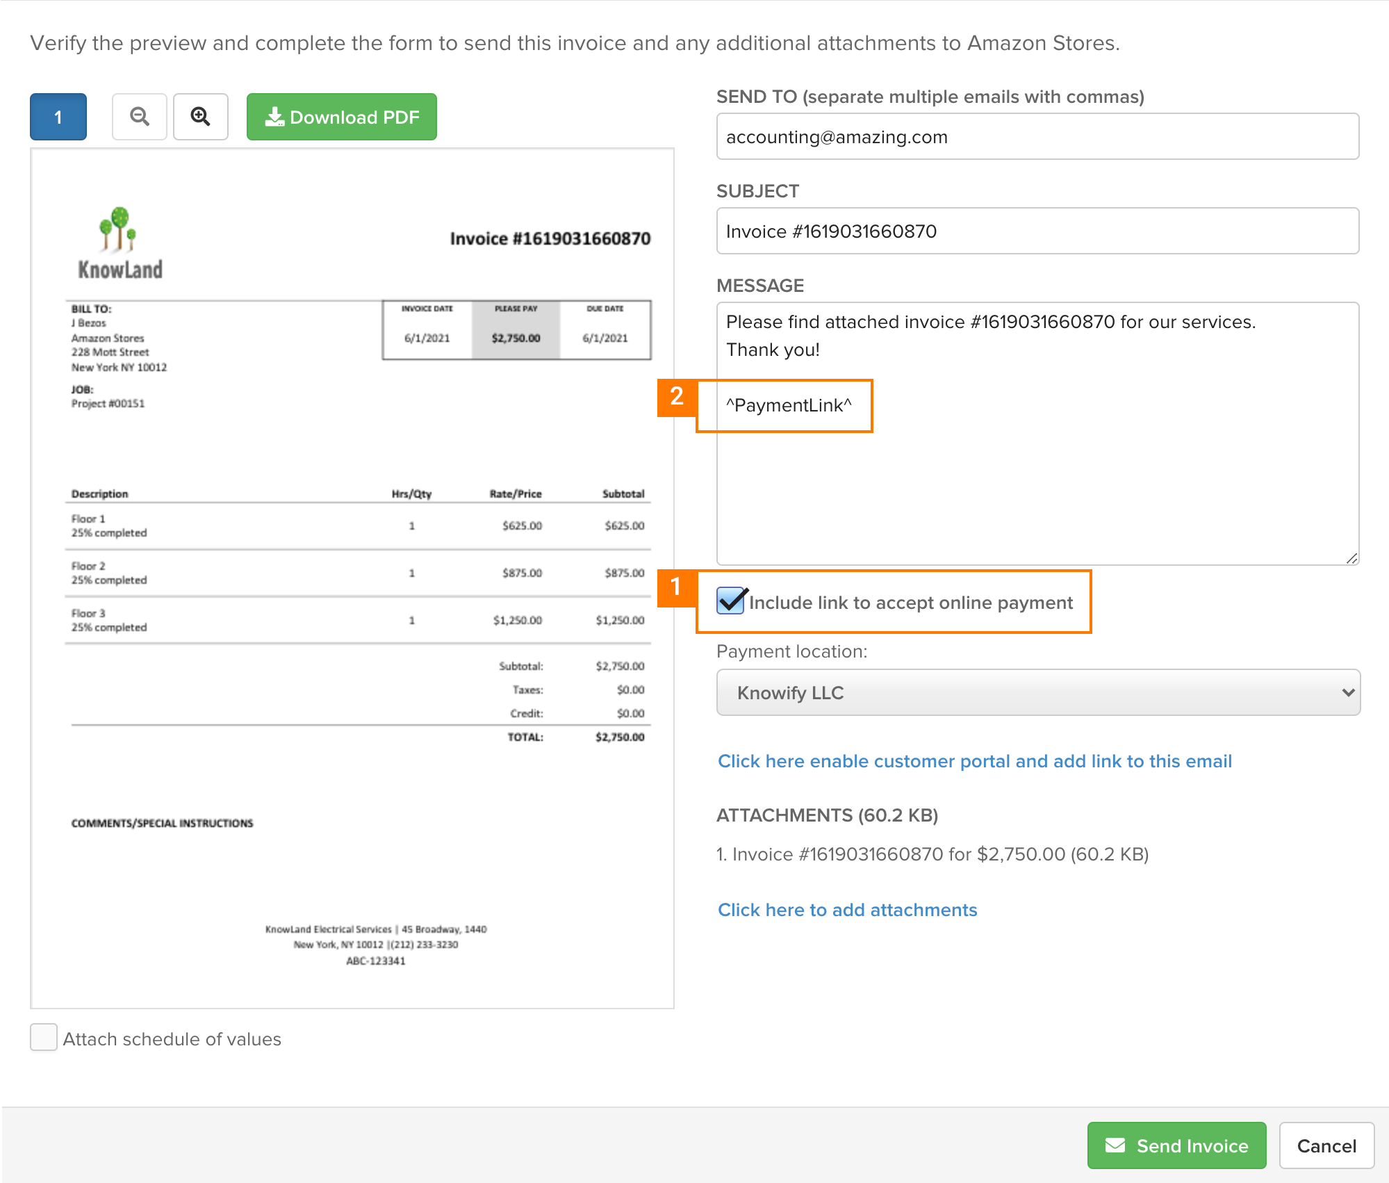Screen dimensions: 1389x1183
Task: Click the zoom-in magnifier icon
Action: click(x=200, y=117)
